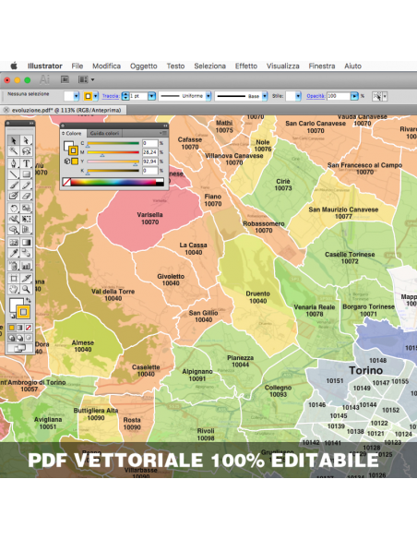Activate toolbox yellow stroke box
Image resolution: width=417 pixels, height=539 pixels.
[23, 312]
